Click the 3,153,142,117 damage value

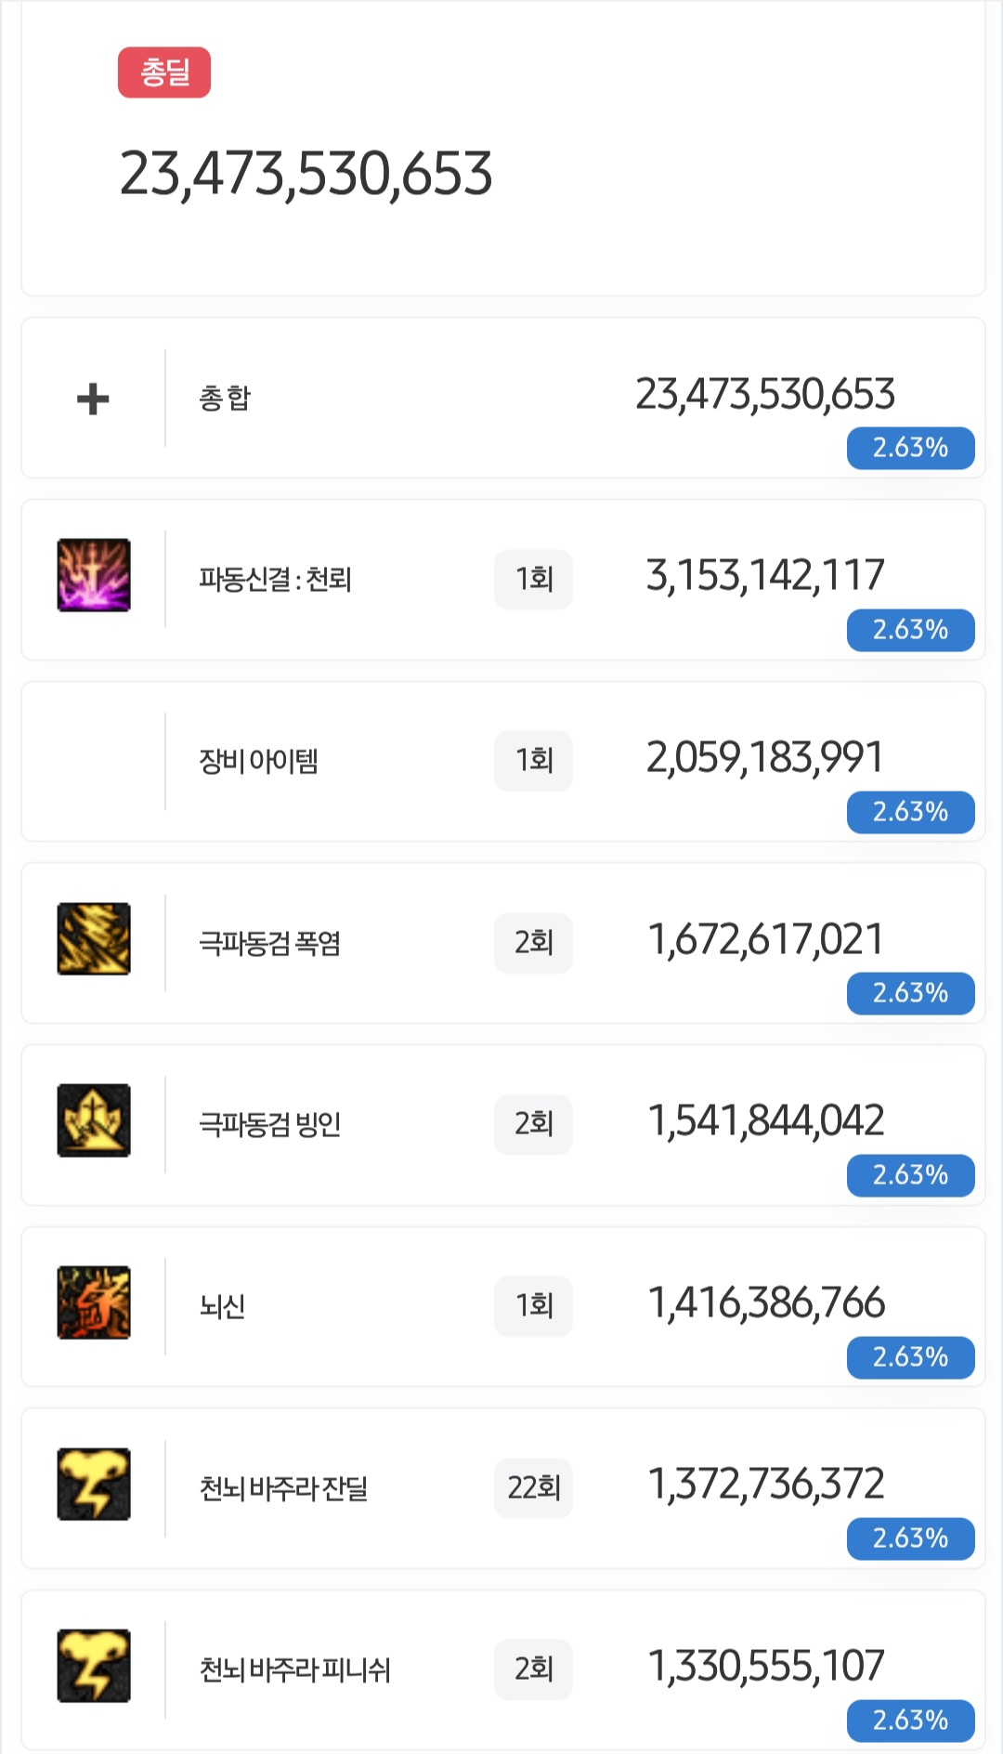[765, 576]
